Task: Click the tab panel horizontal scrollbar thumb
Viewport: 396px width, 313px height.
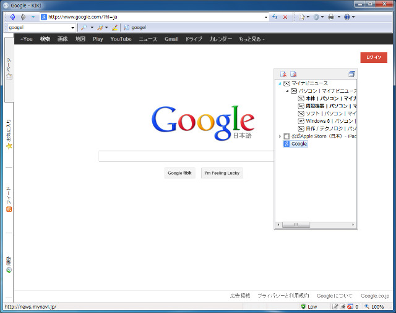Action: click(x=296, y=225)
